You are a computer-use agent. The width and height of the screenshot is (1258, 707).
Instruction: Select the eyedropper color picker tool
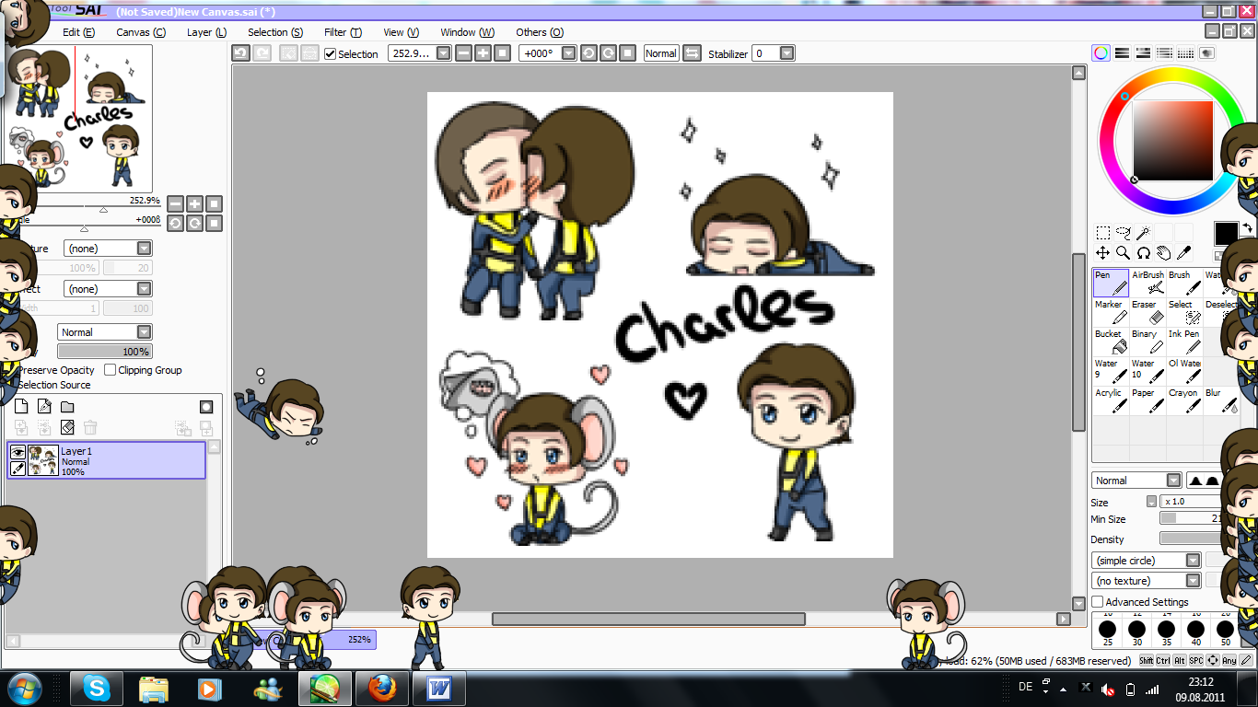(x=1184, y=253)
